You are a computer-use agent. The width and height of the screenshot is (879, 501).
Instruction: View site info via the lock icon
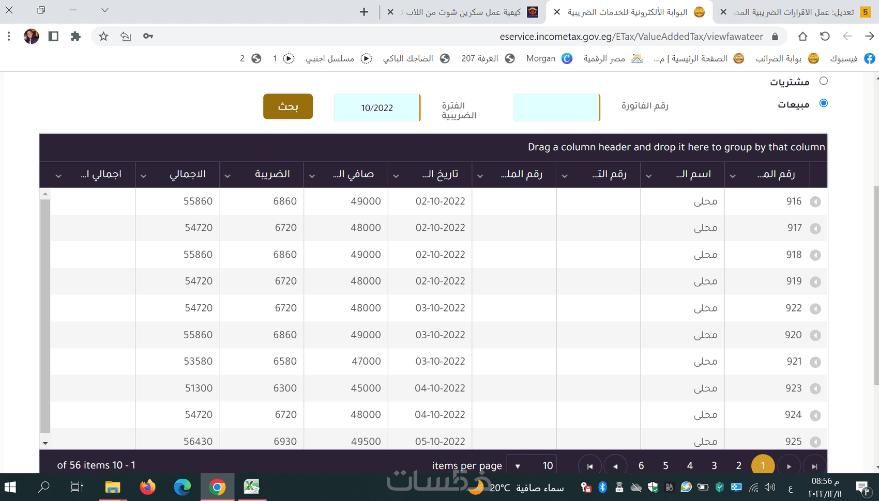click(x=775, y=36)
